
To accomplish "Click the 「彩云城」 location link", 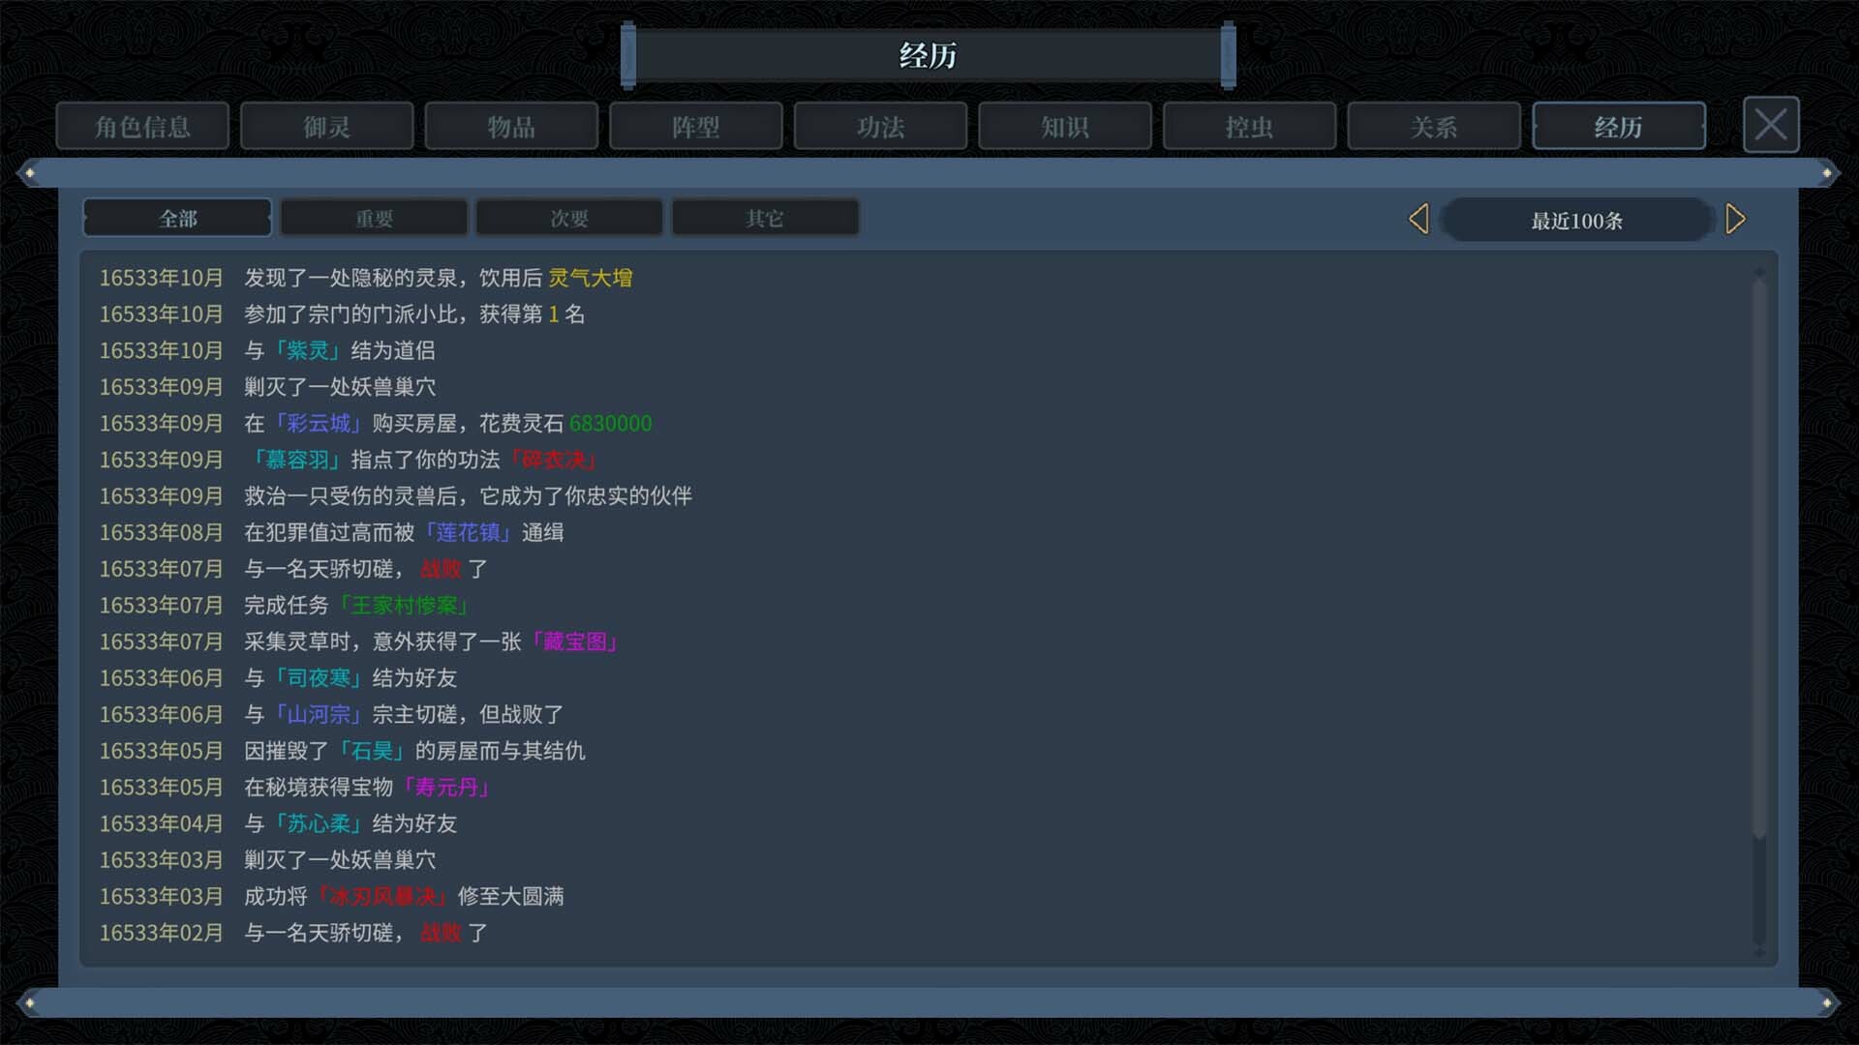I will [x=318, y=423].
